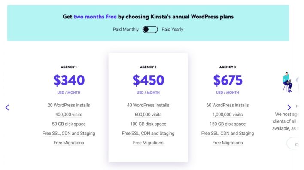Image resolution: width=304 pixels, height=170 pixels.
Task: Select the Agency 2 plan heading
Action: click(x=148, y=67)
